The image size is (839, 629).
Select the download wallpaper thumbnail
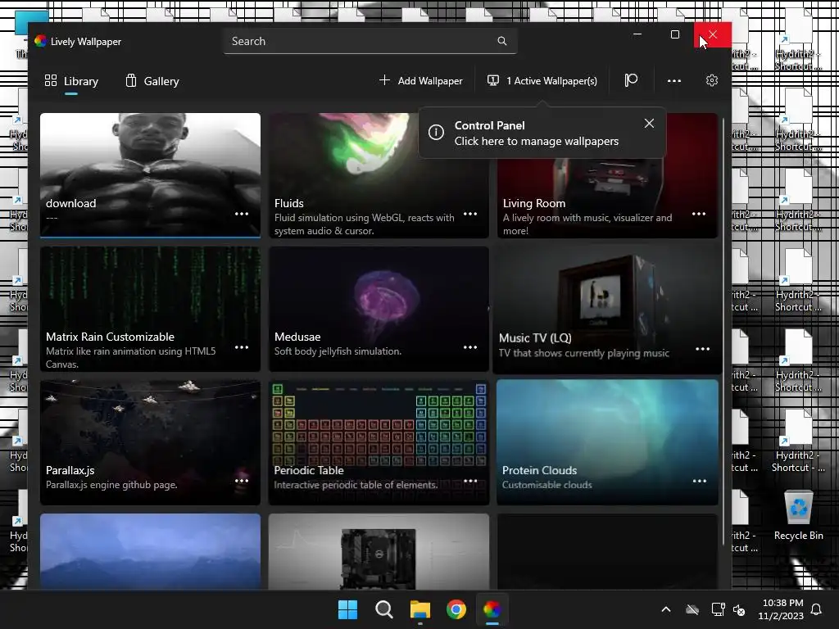point(151,174)
